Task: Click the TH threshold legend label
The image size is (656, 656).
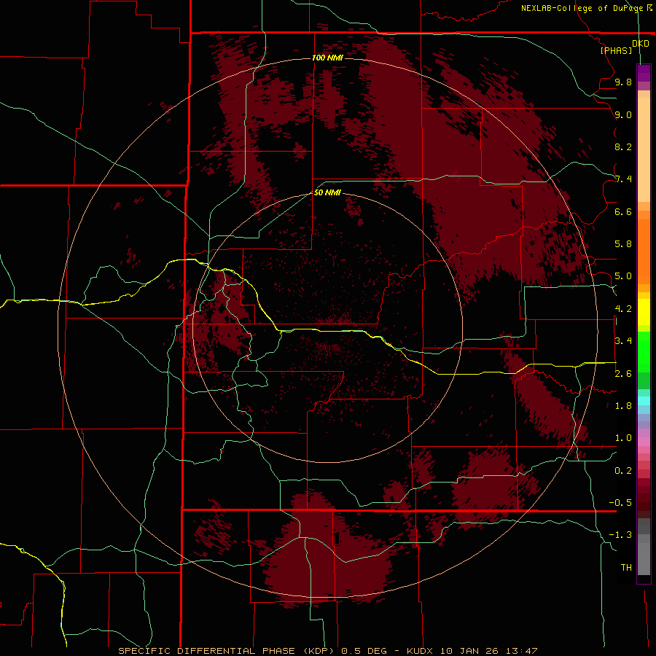Action: coord(626,568)
